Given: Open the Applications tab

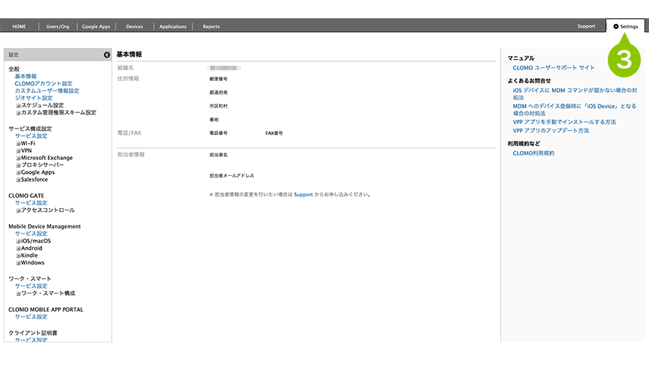Looking at the screenshot, I should point(173,26).
